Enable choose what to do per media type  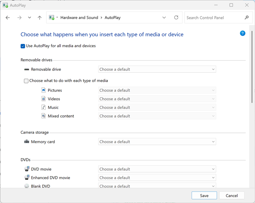coord(26,81)
